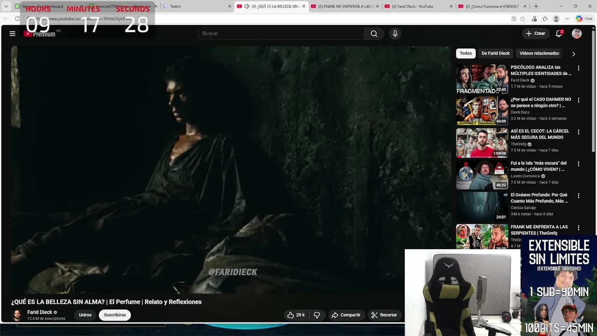Click title 'ASÍ ES EL CECOT: LA CÁRCEL'
This screenshot has height=336, width=597.
coord(540,131)
